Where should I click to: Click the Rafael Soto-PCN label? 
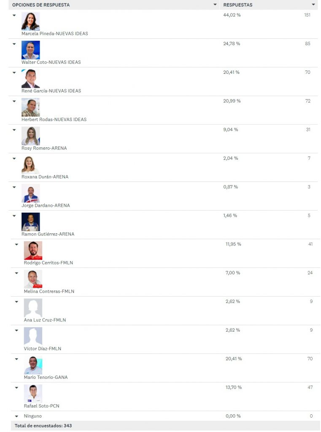coord(42,406)
